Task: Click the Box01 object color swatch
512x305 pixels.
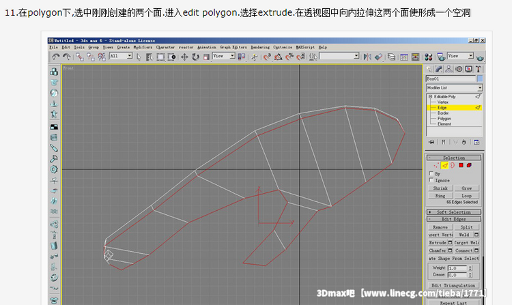Action: pyautogui.click(x=480, y=78)
